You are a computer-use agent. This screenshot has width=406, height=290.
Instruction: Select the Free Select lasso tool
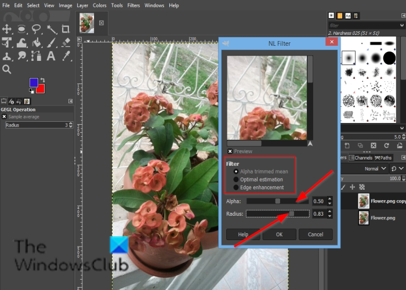click(x=37, y=29)
